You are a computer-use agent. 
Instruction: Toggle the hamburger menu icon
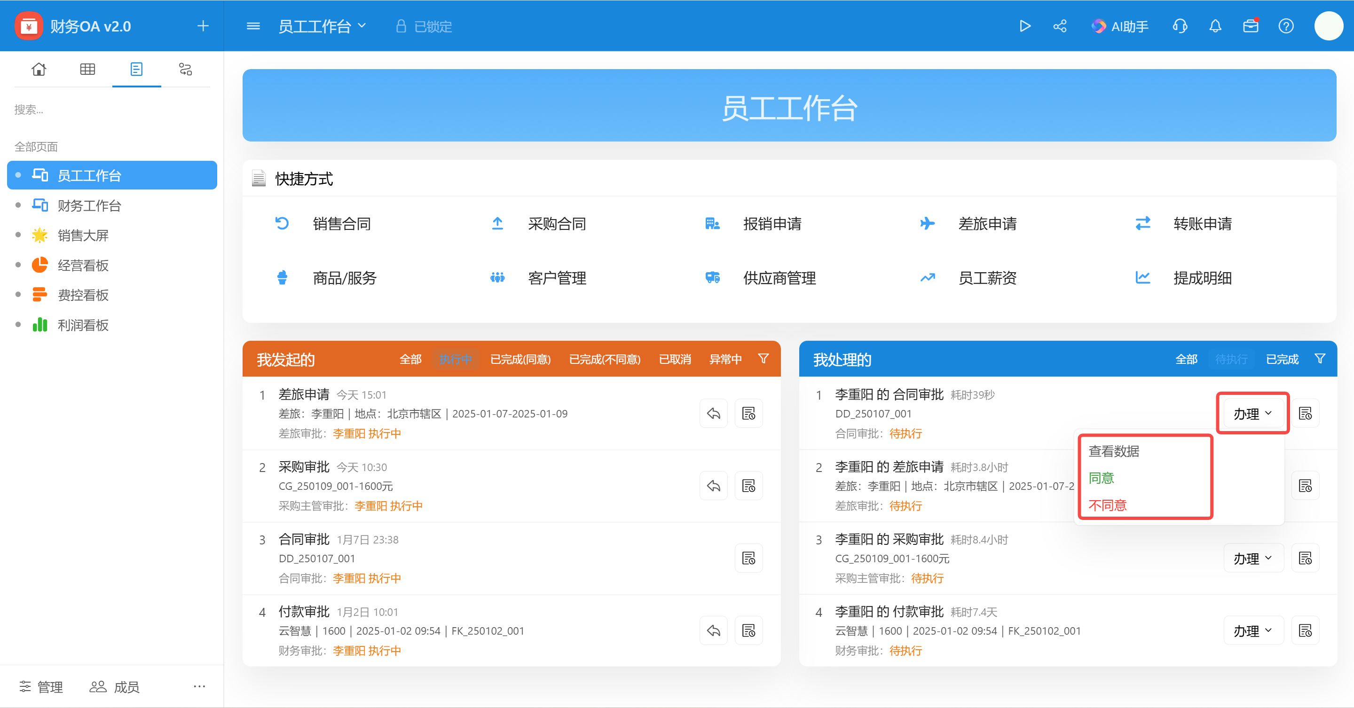tap(253, 26)
